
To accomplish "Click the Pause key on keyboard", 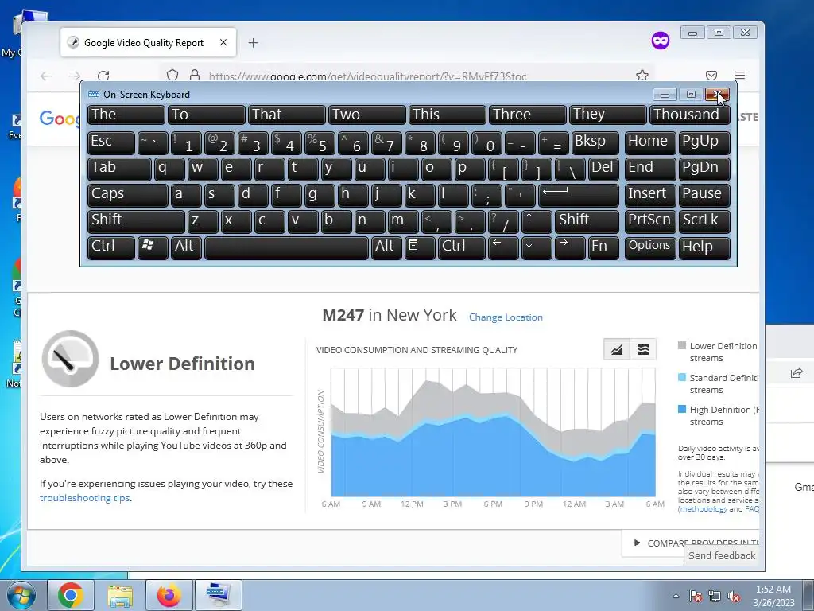I will (x=704, y=196).
